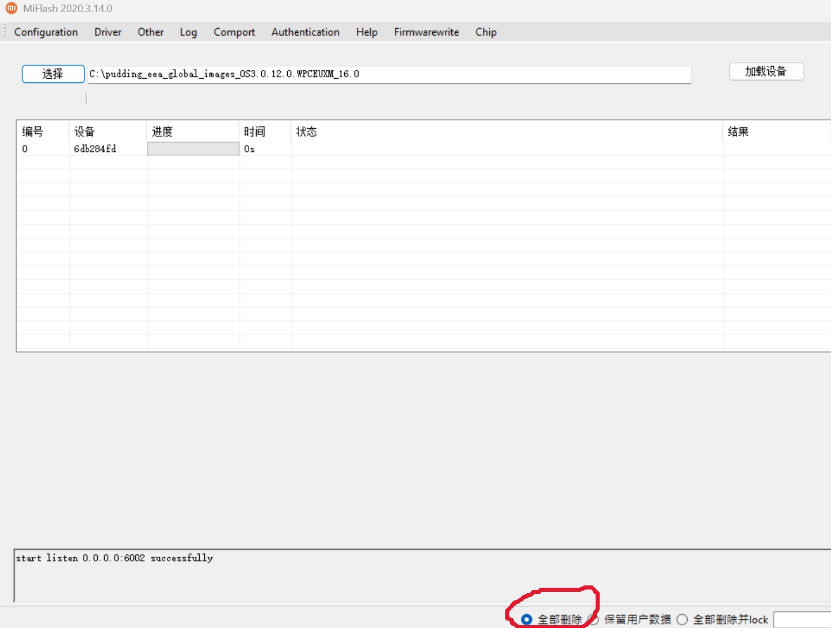
Task: Open the Authentication menu
Action: [305, 32]
